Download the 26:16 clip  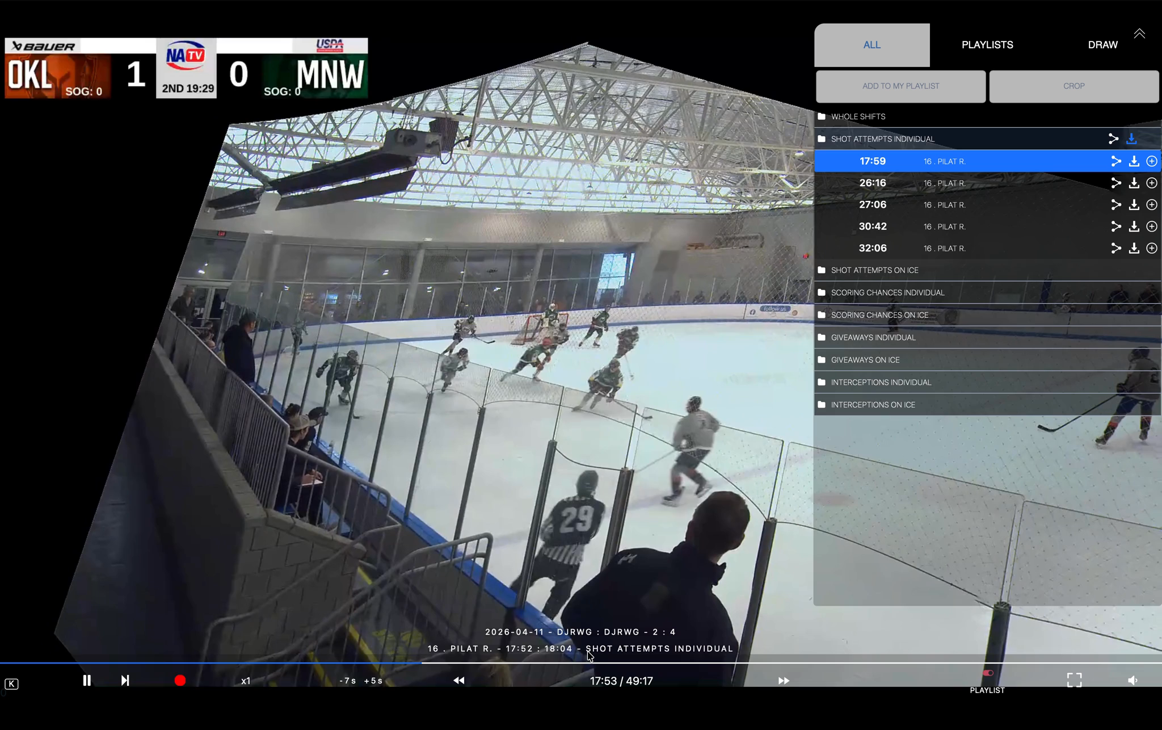click(1134, 183)
